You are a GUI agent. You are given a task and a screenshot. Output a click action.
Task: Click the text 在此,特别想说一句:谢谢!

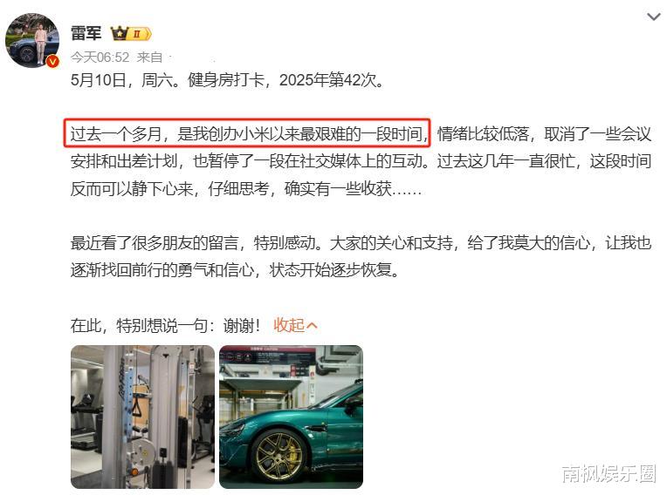[x=165, y=326]
